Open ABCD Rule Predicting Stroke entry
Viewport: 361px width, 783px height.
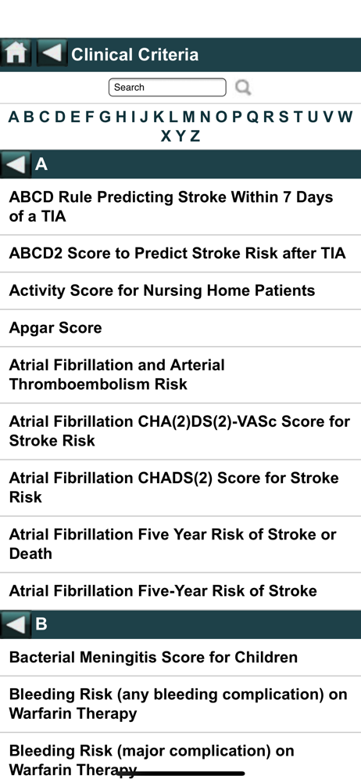point(180,207)
